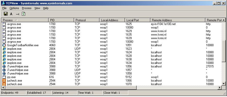This screenshot has height=97, width=227.
Task: Open the View menu
Action: (x=37, y=8)
